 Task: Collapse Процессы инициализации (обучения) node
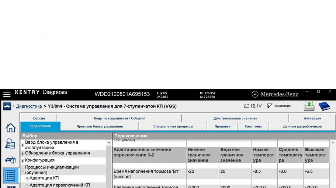pos(22,170)
